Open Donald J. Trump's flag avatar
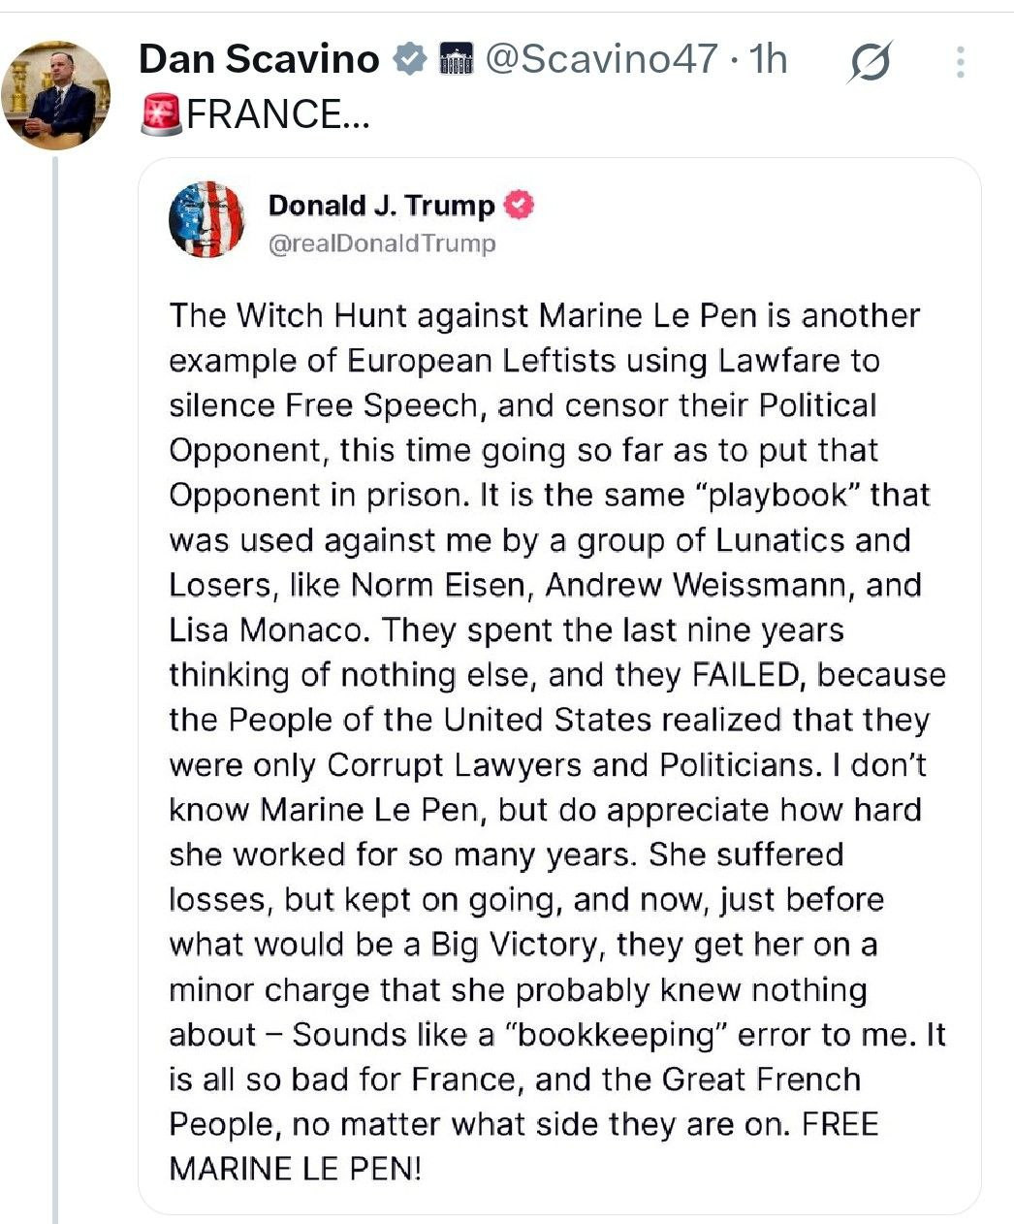The height and width of the screenshot is (1224, 1014). 206,220
